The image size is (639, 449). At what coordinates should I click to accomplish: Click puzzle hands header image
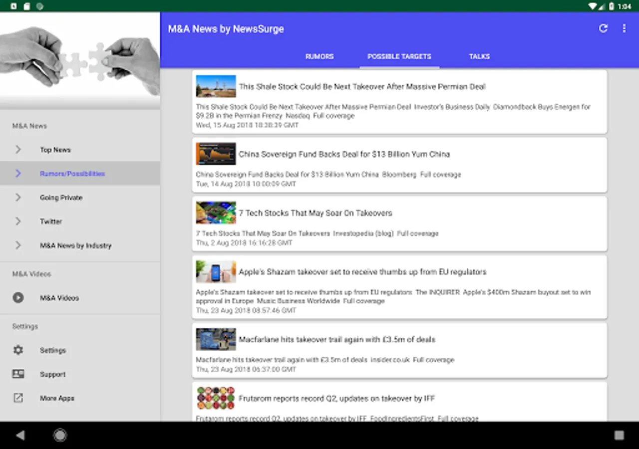coord(80,60)
